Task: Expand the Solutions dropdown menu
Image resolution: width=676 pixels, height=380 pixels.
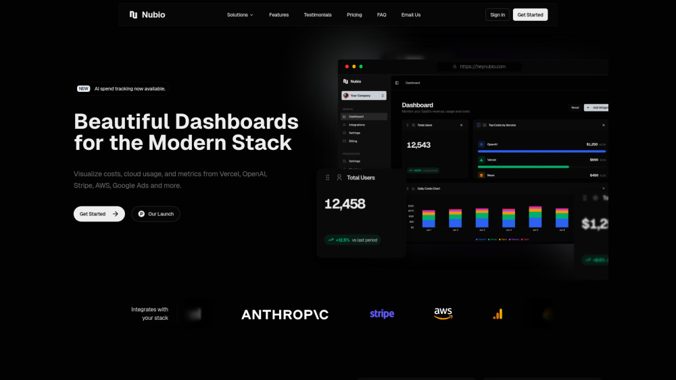Action: pos(240,15)
